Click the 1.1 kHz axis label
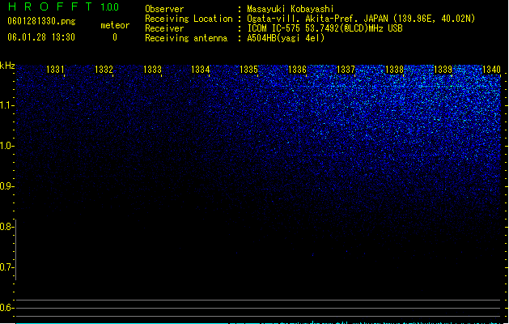 [6, 105]
